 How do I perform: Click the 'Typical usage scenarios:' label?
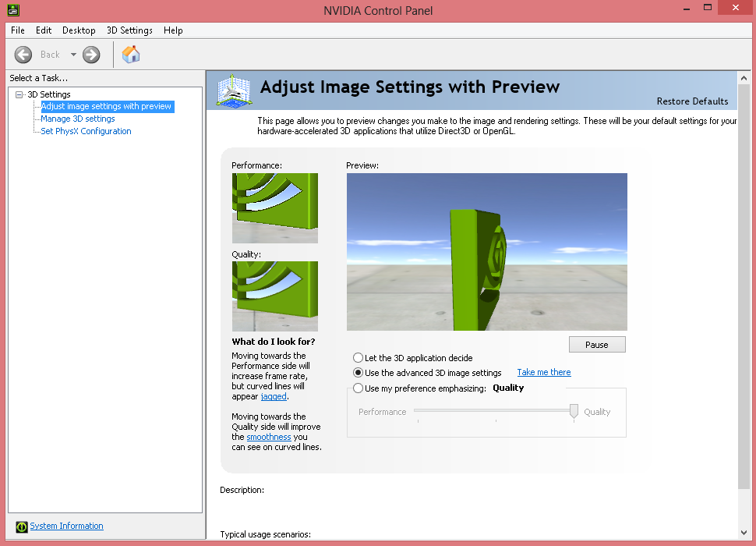pos(265,534)
